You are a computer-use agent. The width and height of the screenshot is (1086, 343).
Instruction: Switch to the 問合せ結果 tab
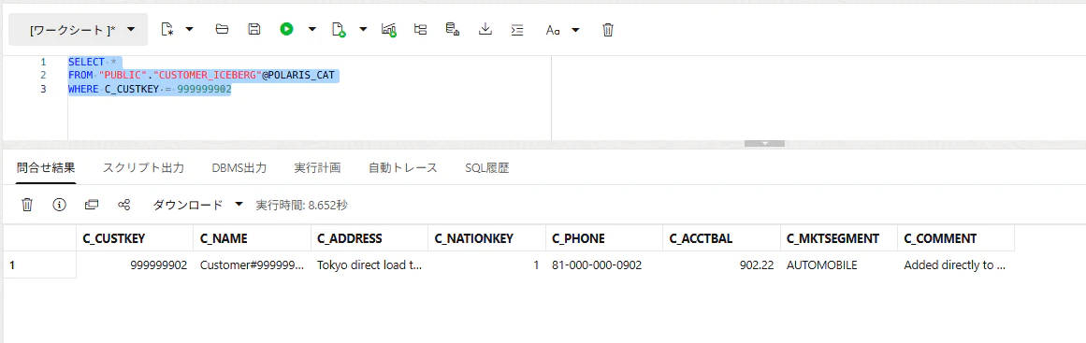[x=46, y=168]
